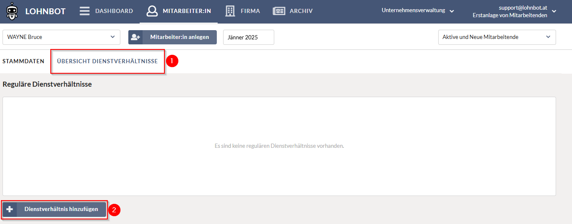Open the Aktive und Neue Mitarbeitende filter
Screen dimensions: 572x224
(x=497, y=37)
